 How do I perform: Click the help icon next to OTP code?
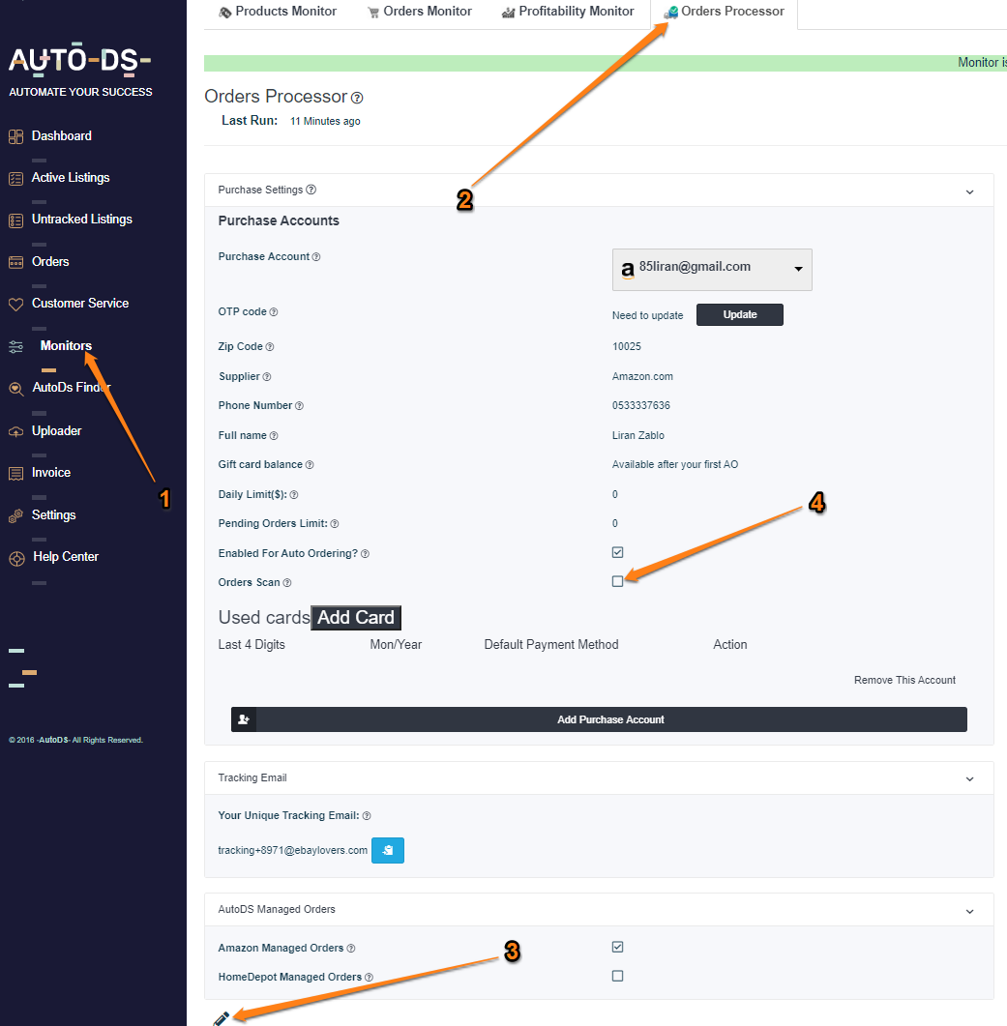(274, 312)
